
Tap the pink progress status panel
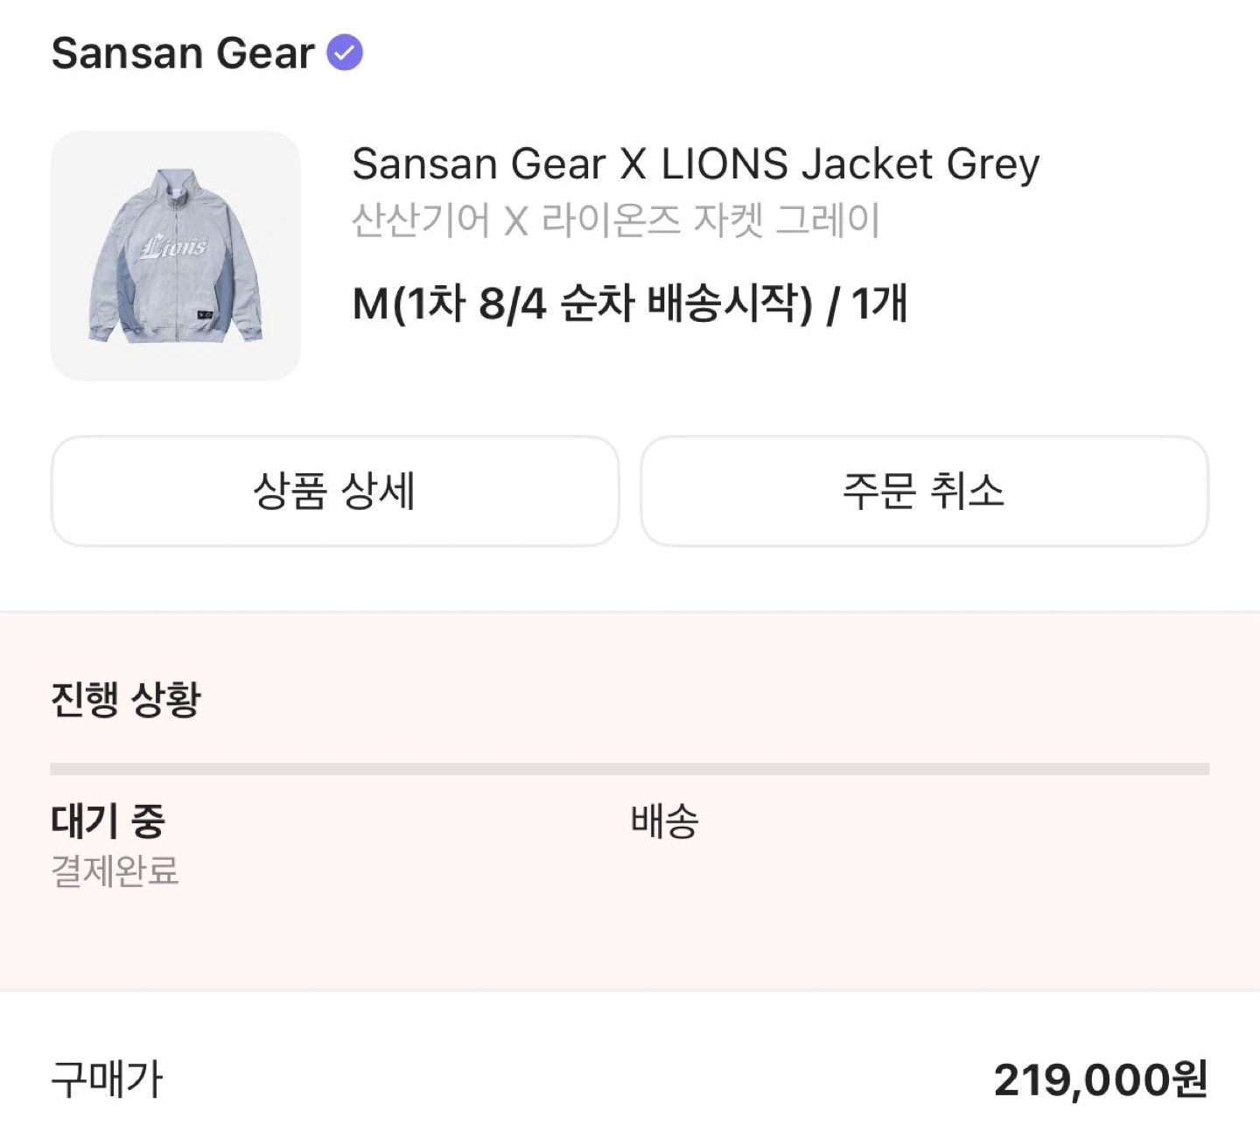coord(630,800)
